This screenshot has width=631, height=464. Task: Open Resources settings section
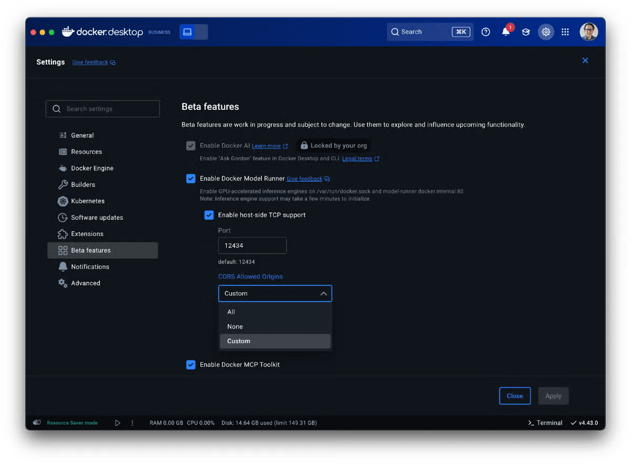pyautogui.click(x=103, y=152)
